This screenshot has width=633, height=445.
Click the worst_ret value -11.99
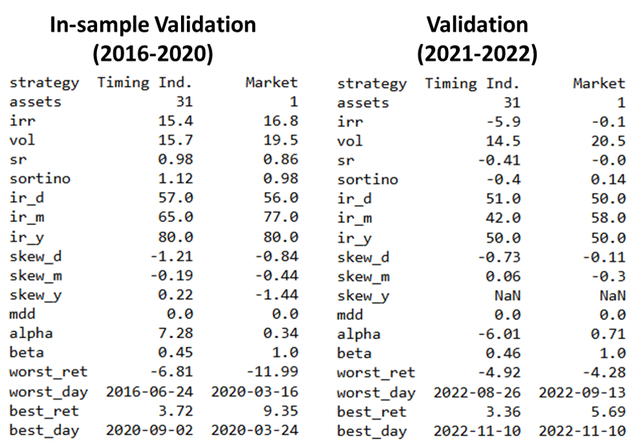click(x=276, y=372)
